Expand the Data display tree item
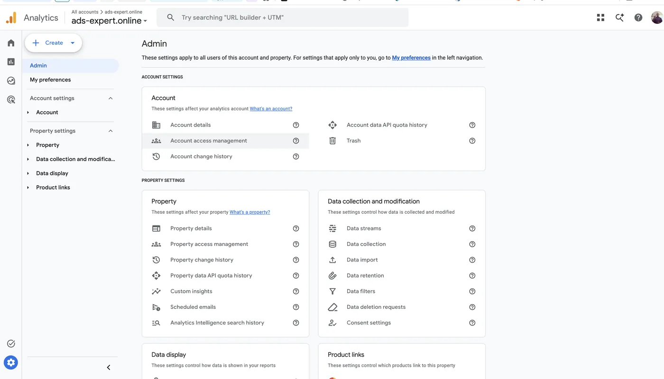 tap(28, 173)
